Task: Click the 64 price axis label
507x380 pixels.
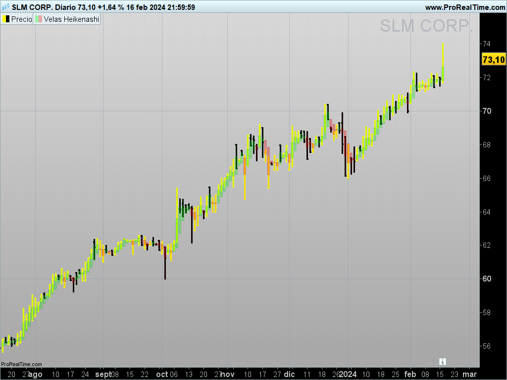Action: tap(487, 212)
